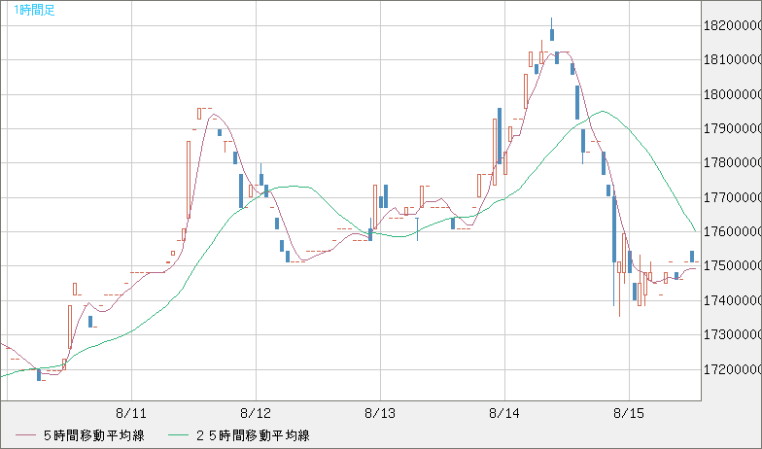Click the 17300000 price axis label
This screenshot has height=449, width=762.
click(x=733, y=334)
